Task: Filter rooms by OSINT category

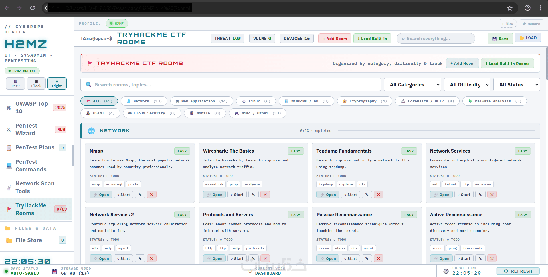Action: [x=100, y=113]
